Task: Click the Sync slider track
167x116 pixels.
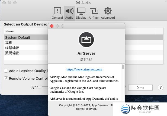Action: (x=45, y=88)
